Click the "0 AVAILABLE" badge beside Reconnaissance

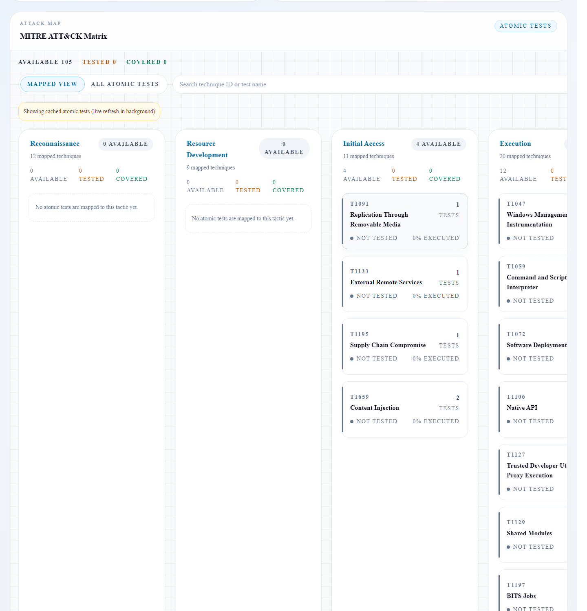pos(126,144)
